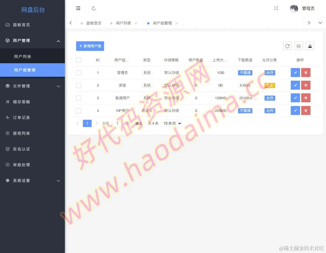Click the sidebar collapse icon in top toolbar
The height and width of the screenshot is (253, 326).
[78, 8]
